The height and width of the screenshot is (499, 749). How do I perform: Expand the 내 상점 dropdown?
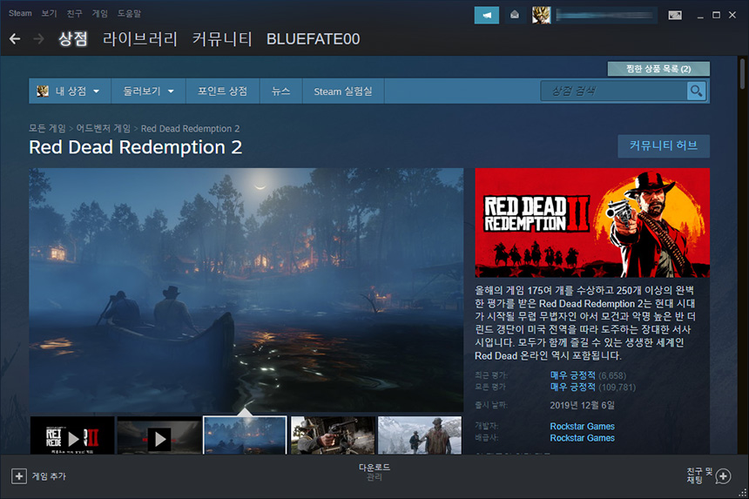(71, 91)
